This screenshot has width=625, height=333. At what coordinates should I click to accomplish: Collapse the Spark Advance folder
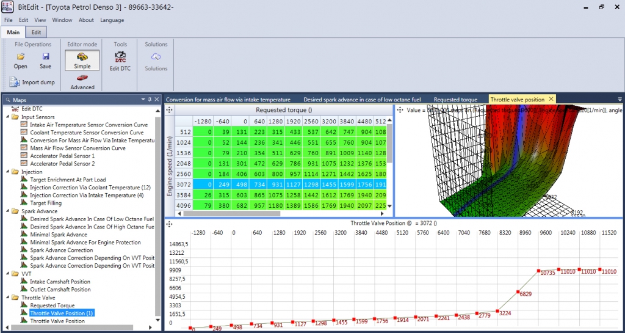(x=8, y=211)
